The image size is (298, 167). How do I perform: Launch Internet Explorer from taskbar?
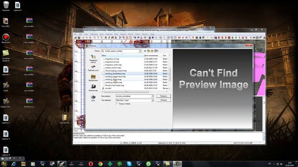click(14, 164)
